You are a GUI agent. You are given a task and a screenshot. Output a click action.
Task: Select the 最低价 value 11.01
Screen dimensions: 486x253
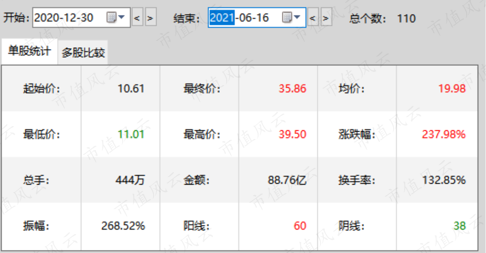(131, 134)
